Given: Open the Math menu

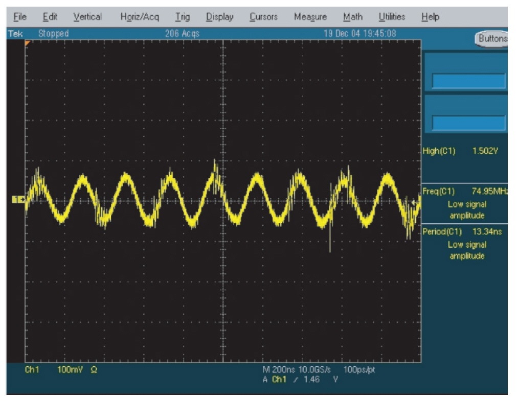Looking at the screenshot, I should tap(353, 17).
